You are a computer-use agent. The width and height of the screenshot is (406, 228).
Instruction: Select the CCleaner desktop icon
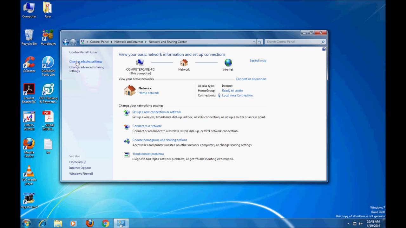click(29, 65)
